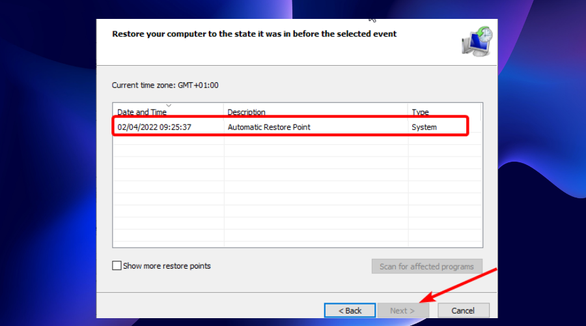Click Scan for affected programs button

click(426, 266)
